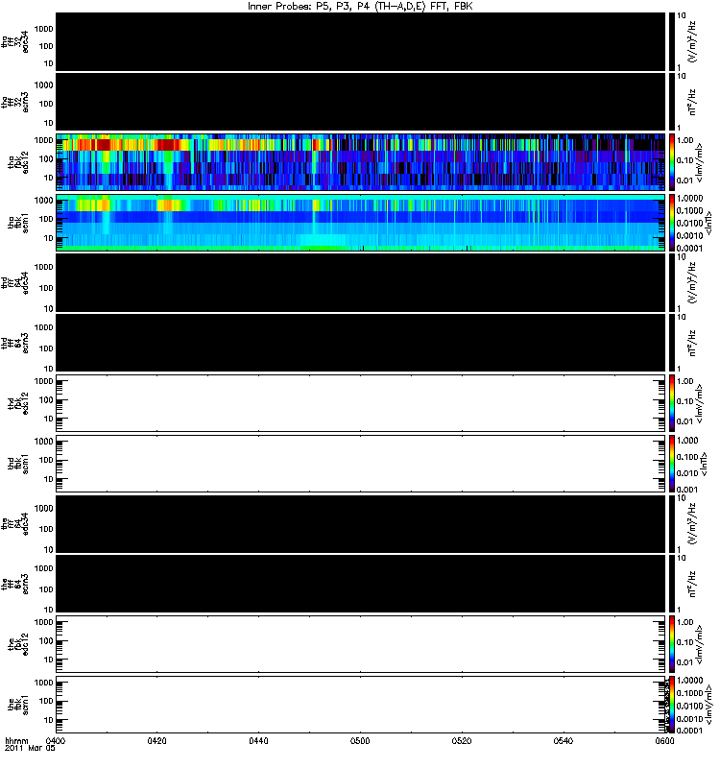Click the tha fbk scm1 colored spectrogram
The image size is (720, 768).
click(361, 223)
